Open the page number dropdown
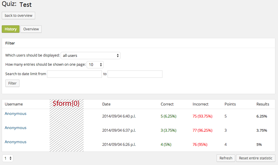 tap(8, 158)
